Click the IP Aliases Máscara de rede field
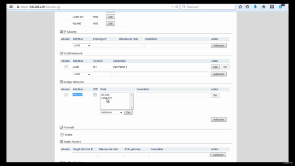This screenshot has height=166, width=295. 130,46
